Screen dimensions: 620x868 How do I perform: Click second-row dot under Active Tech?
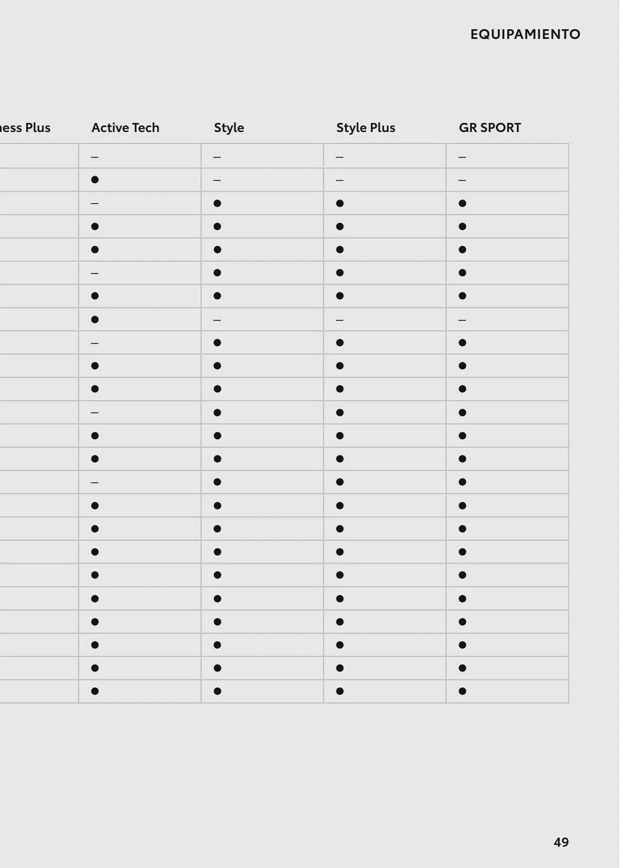(95, 180)
